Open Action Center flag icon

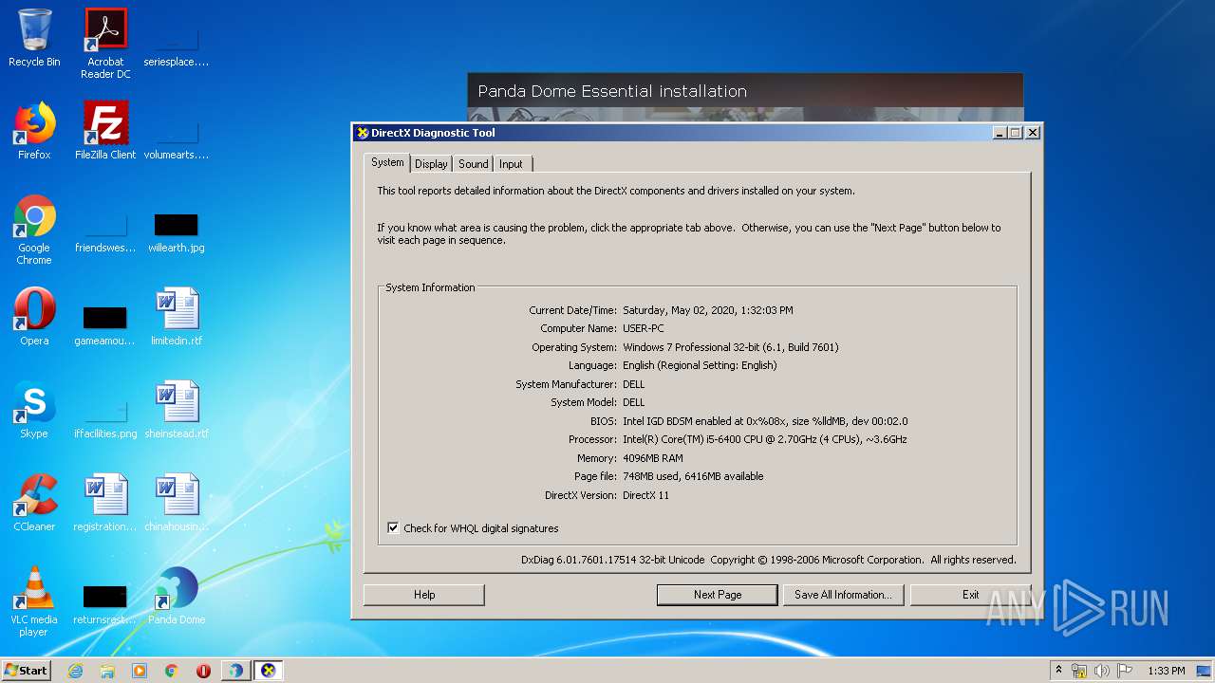point(1125,671)
